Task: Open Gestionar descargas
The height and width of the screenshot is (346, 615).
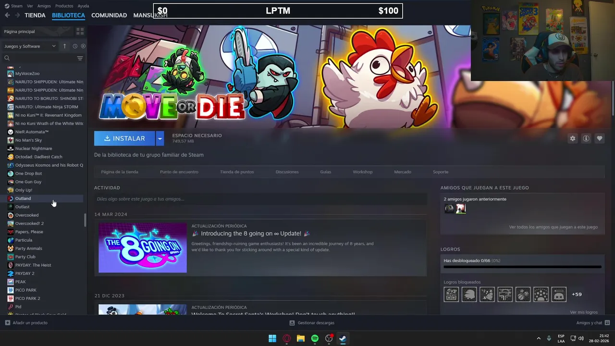Action: [x=316, y=323]
